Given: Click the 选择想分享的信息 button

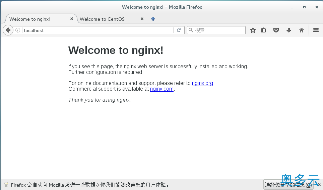Looking at the screenshot, I should [288, 185].
